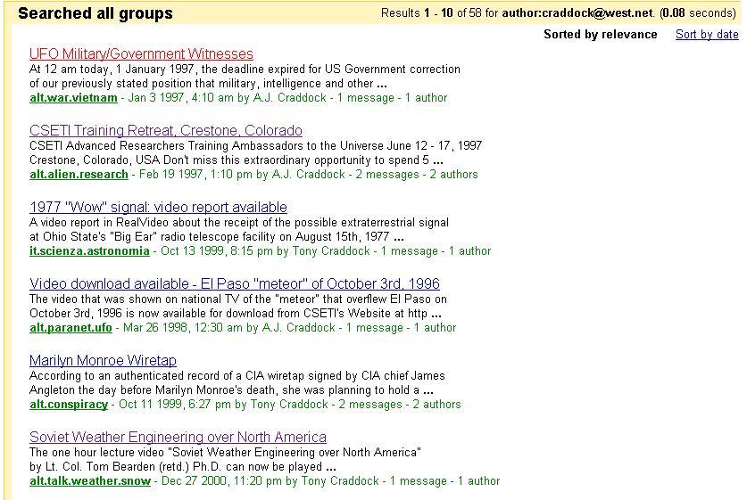This screenshot has height=500, width=747.
Task: Open the 'UFO Military/Government Witnesses' result
Action: pos(141,53)
